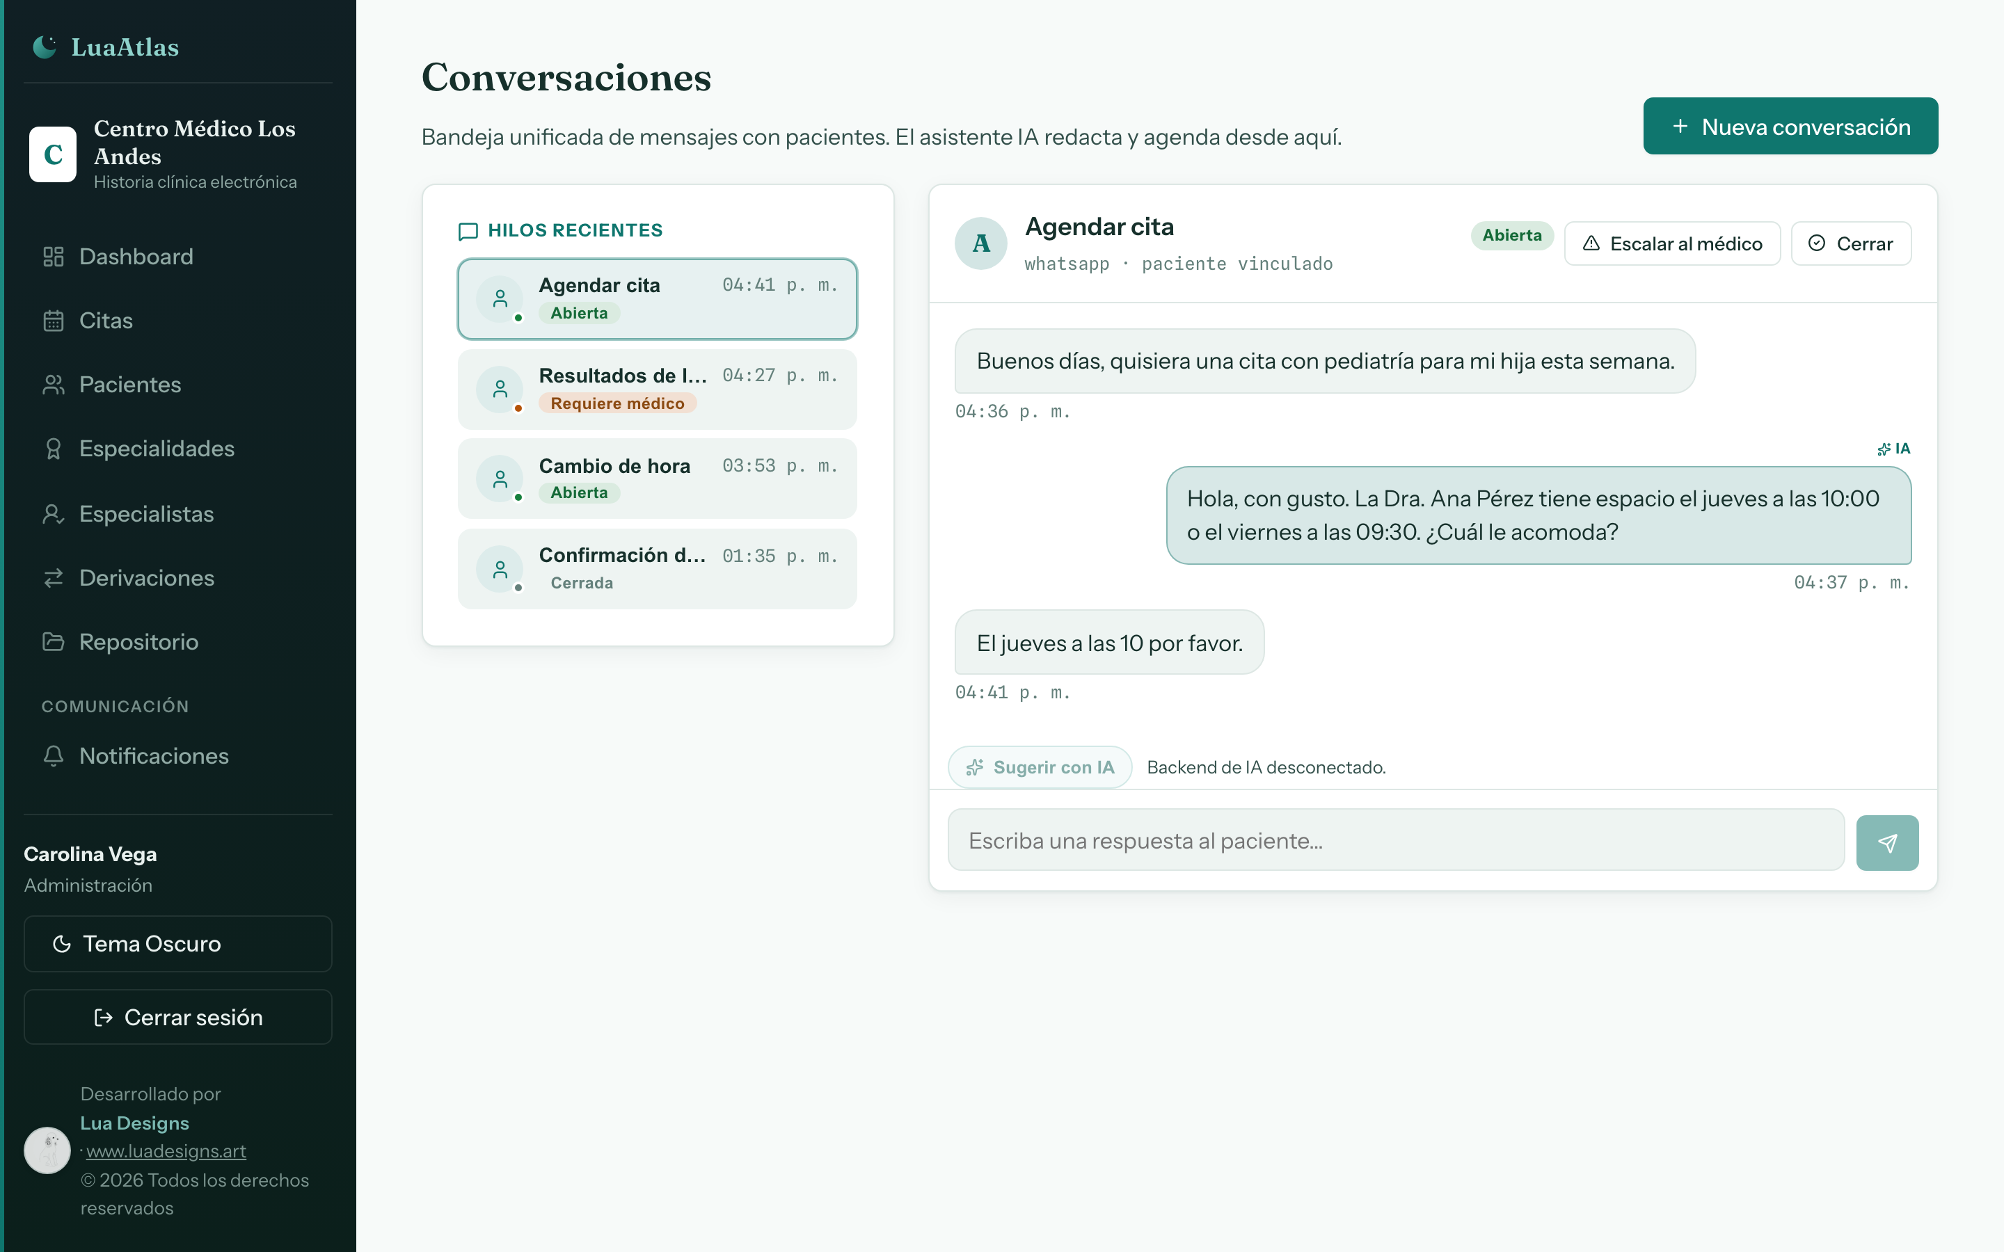Click the Notificaciones bell icon
2004x1252 pixels.
(x=53, y=756)
